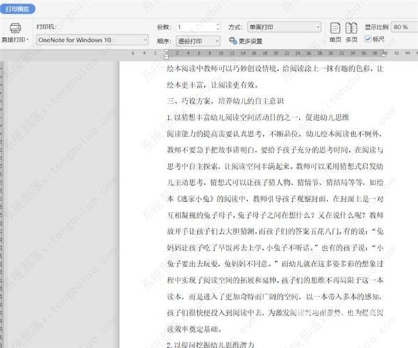This screenshot has height=348, width=418.
Task: Click the vertical ruler on left edge
Action: tap(2, 205)
